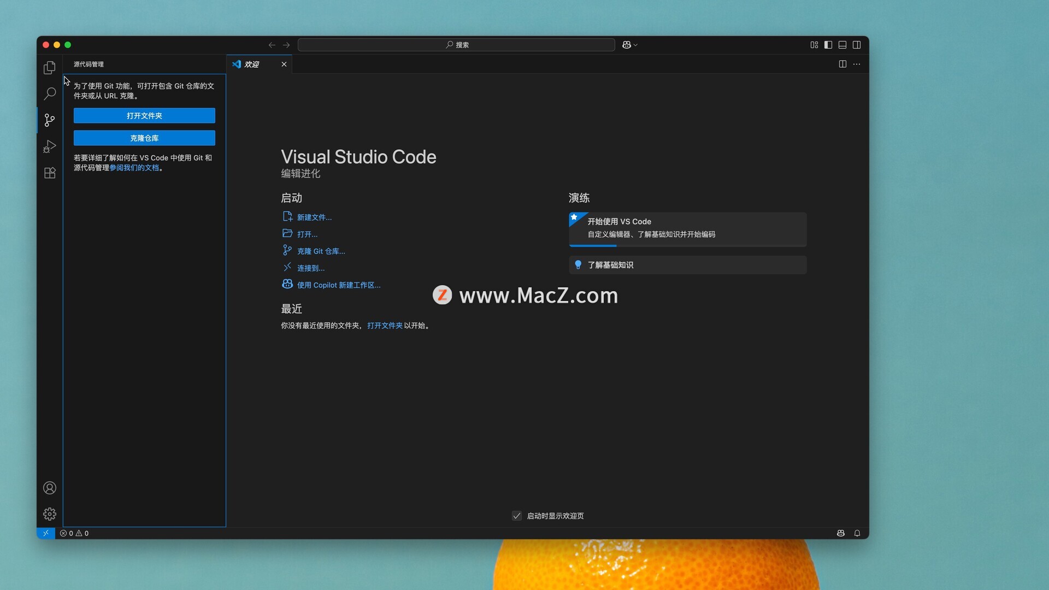Click the 新建文件... link
The image size is (1049, 590).
(x=314, y=217)
